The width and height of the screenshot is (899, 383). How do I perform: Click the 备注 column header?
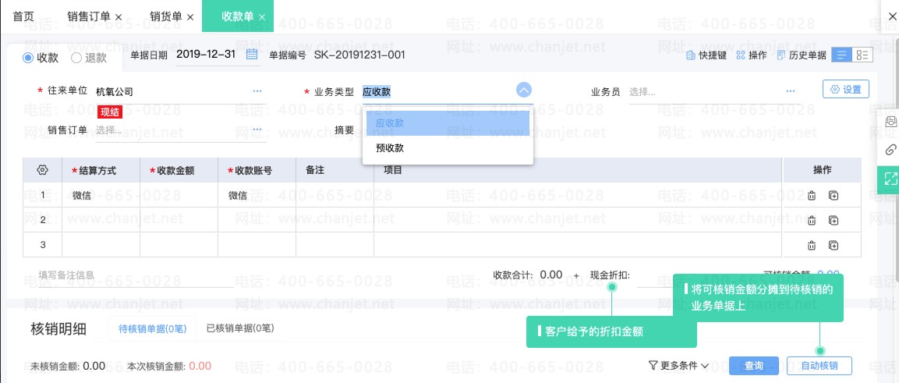334,170
